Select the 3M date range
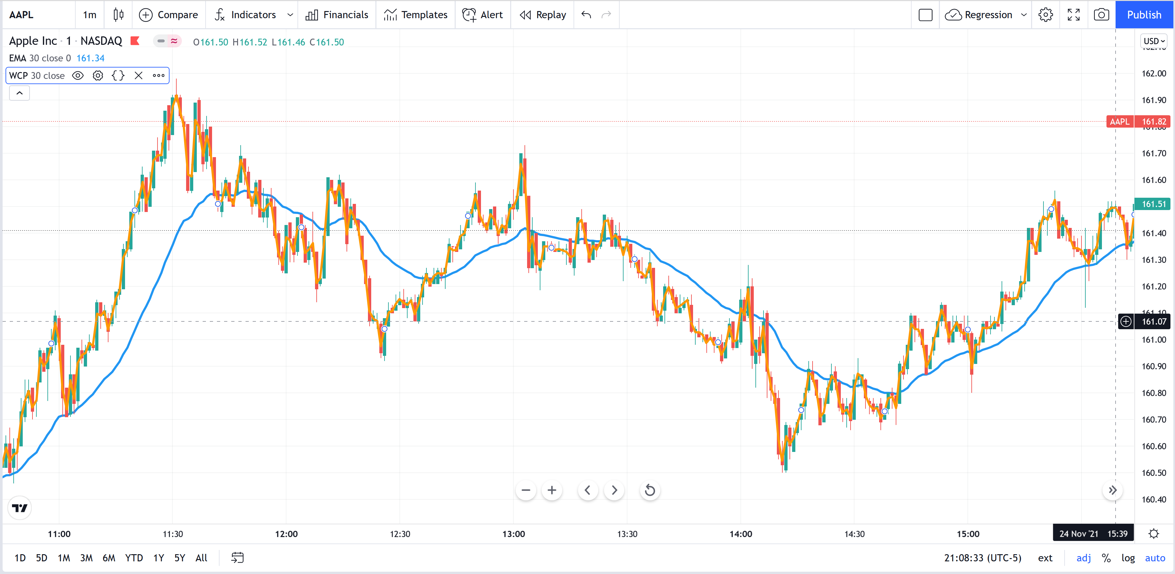This screenshot has height=574, width=1175. [86, 558]
